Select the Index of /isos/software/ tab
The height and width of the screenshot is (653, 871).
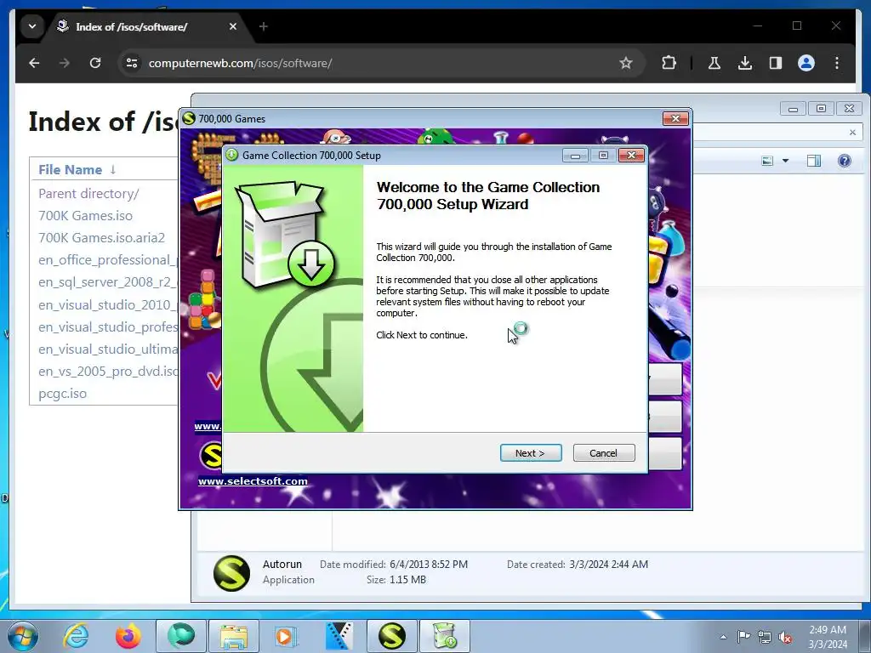point(146,26)
